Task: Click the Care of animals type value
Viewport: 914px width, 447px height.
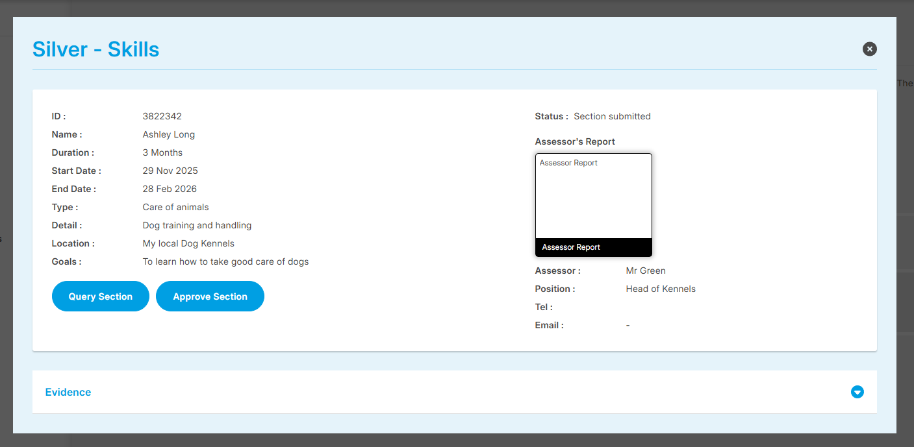Action: tap(176, 208)
